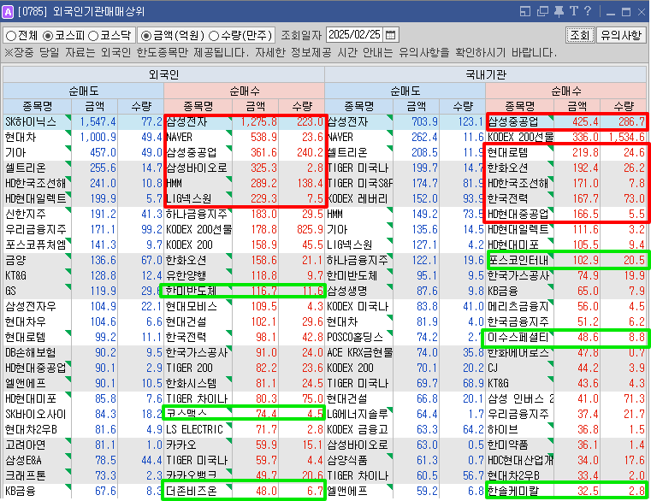651x501 pixels.
Task: Select LG에너지솔루 in institution net sell list
Action: [359, 414]
